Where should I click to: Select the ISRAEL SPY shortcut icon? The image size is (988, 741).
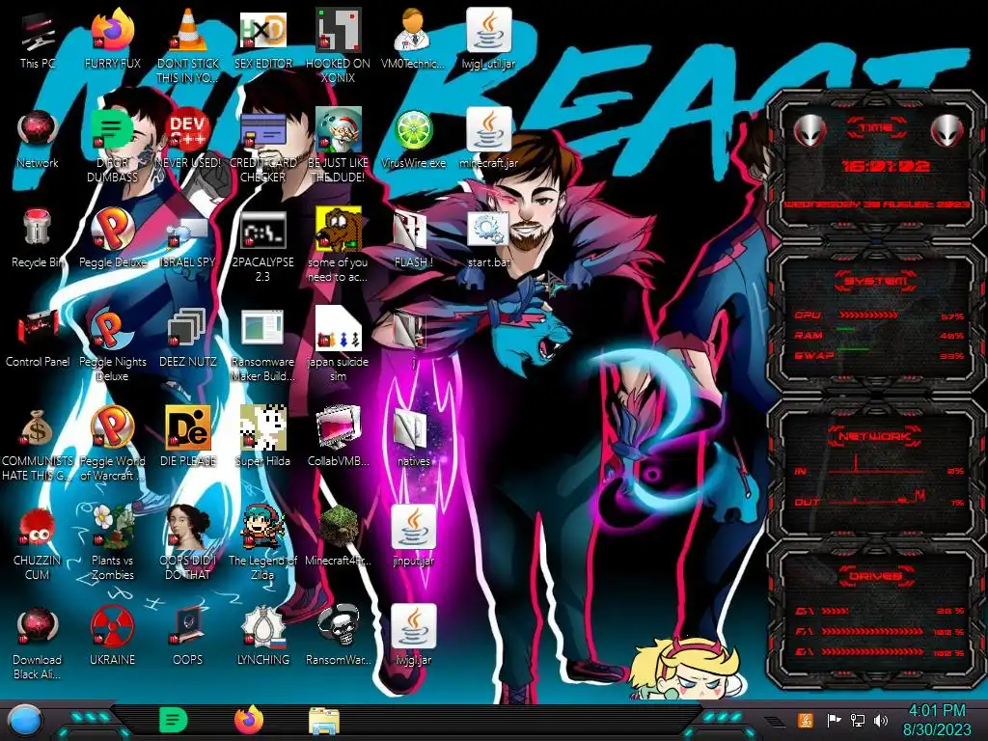click(188, 232)
